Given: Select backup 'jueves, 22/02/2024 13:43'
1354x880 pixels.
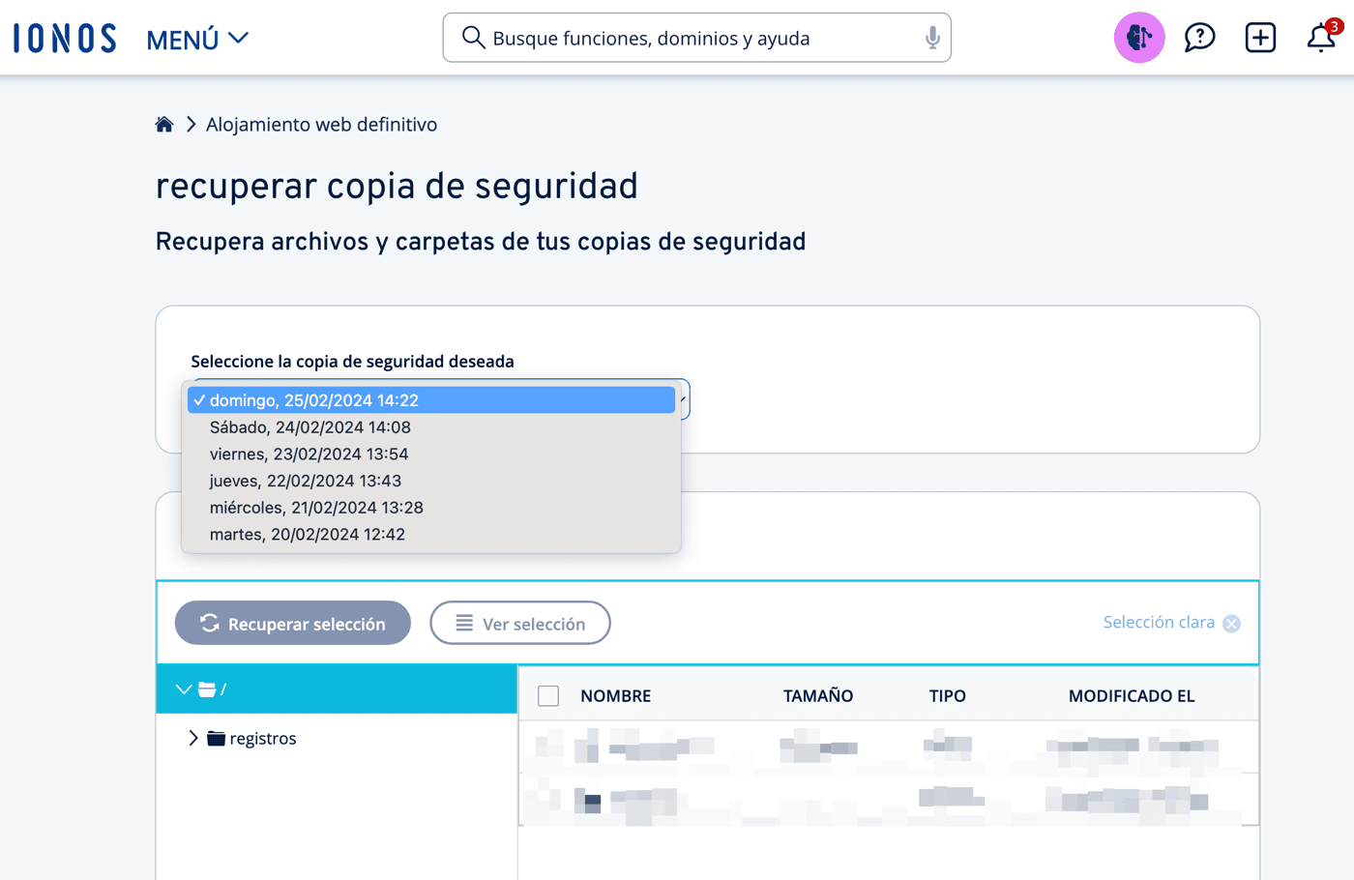Looking at the screenshot, I should point(431,481).
